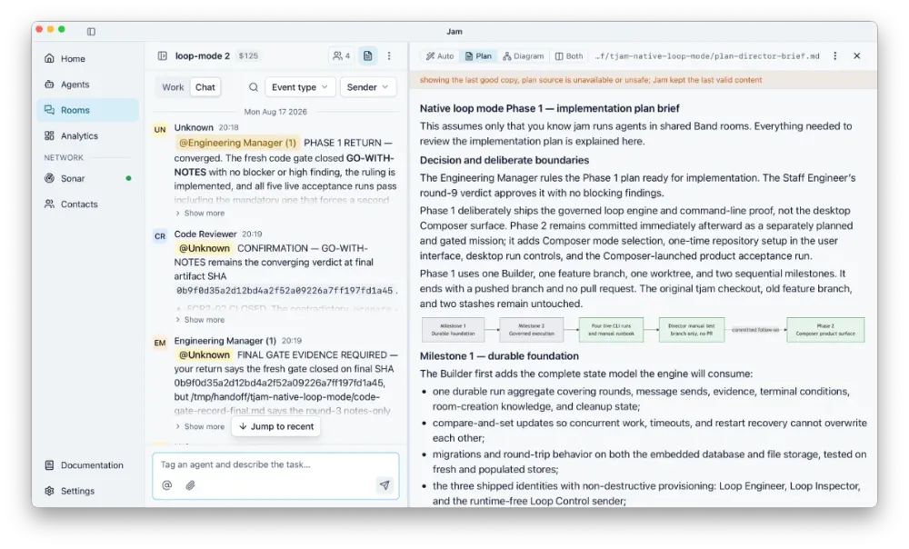
Task: Expand Show more on Code Reviewer's message
Action: [x=200, y=320]
